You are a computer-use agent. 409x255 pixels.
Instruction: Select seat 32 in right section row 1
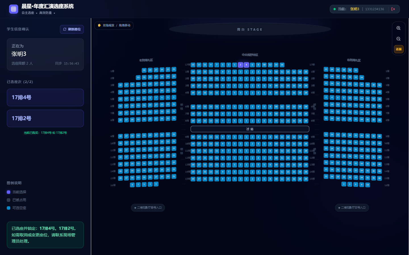pos(356,70)
